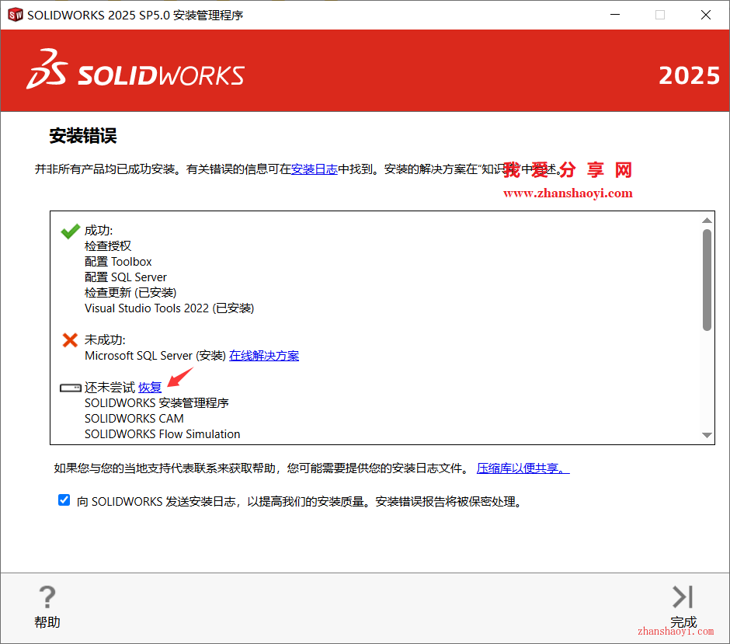Click the 2025 version text in banner
The image size is (730, 644).
689,75
